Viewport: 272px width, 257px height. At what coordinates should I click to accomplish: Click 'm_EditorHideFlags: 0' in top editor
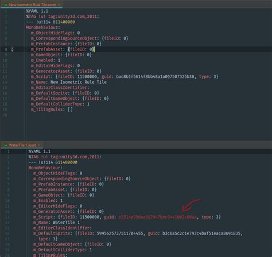click(56, 66)
